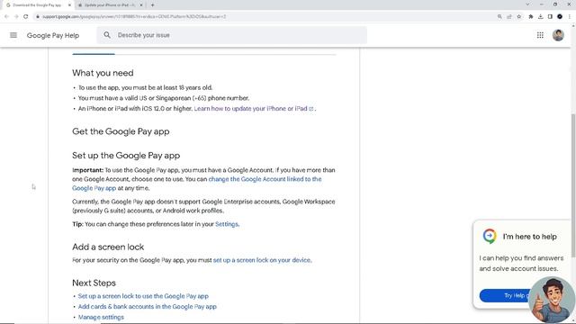
Task: Click the Set up the Google Pay app heading
Action: [x=126, y=156]
